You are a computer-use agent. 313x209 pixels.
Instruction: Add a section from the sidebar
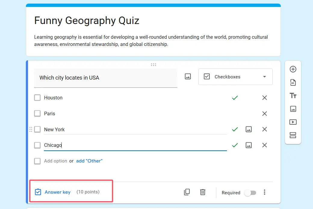click(293, 135)
